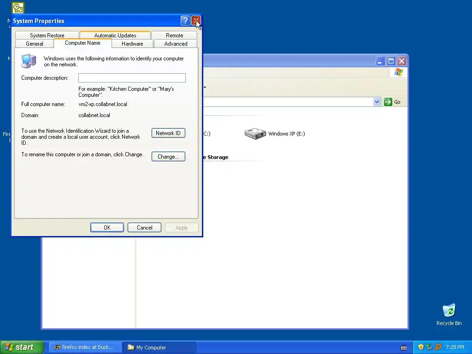The image size is (472, 354).
Task: Open the Remote tab
Action: pyautogui.click(x=174, y=35)
